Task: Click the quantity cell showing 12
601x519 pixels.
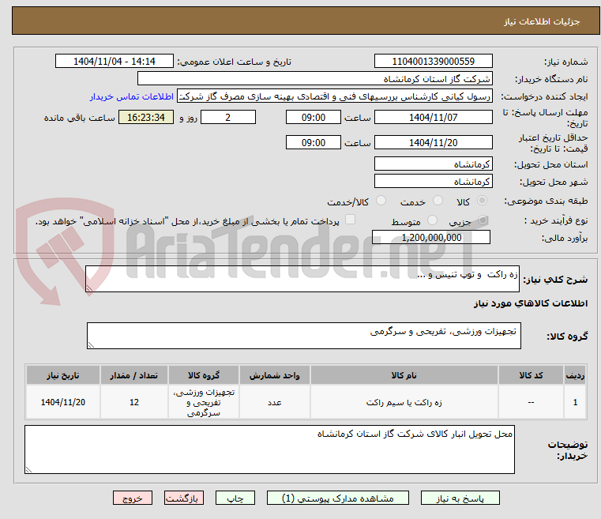Action: tap(134, 402)
